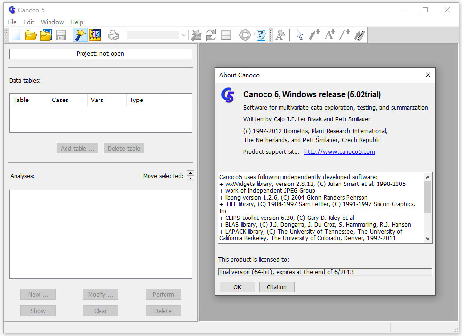Click the credits box scroll down arrow
462x336 pixels.
click(428, 239)
